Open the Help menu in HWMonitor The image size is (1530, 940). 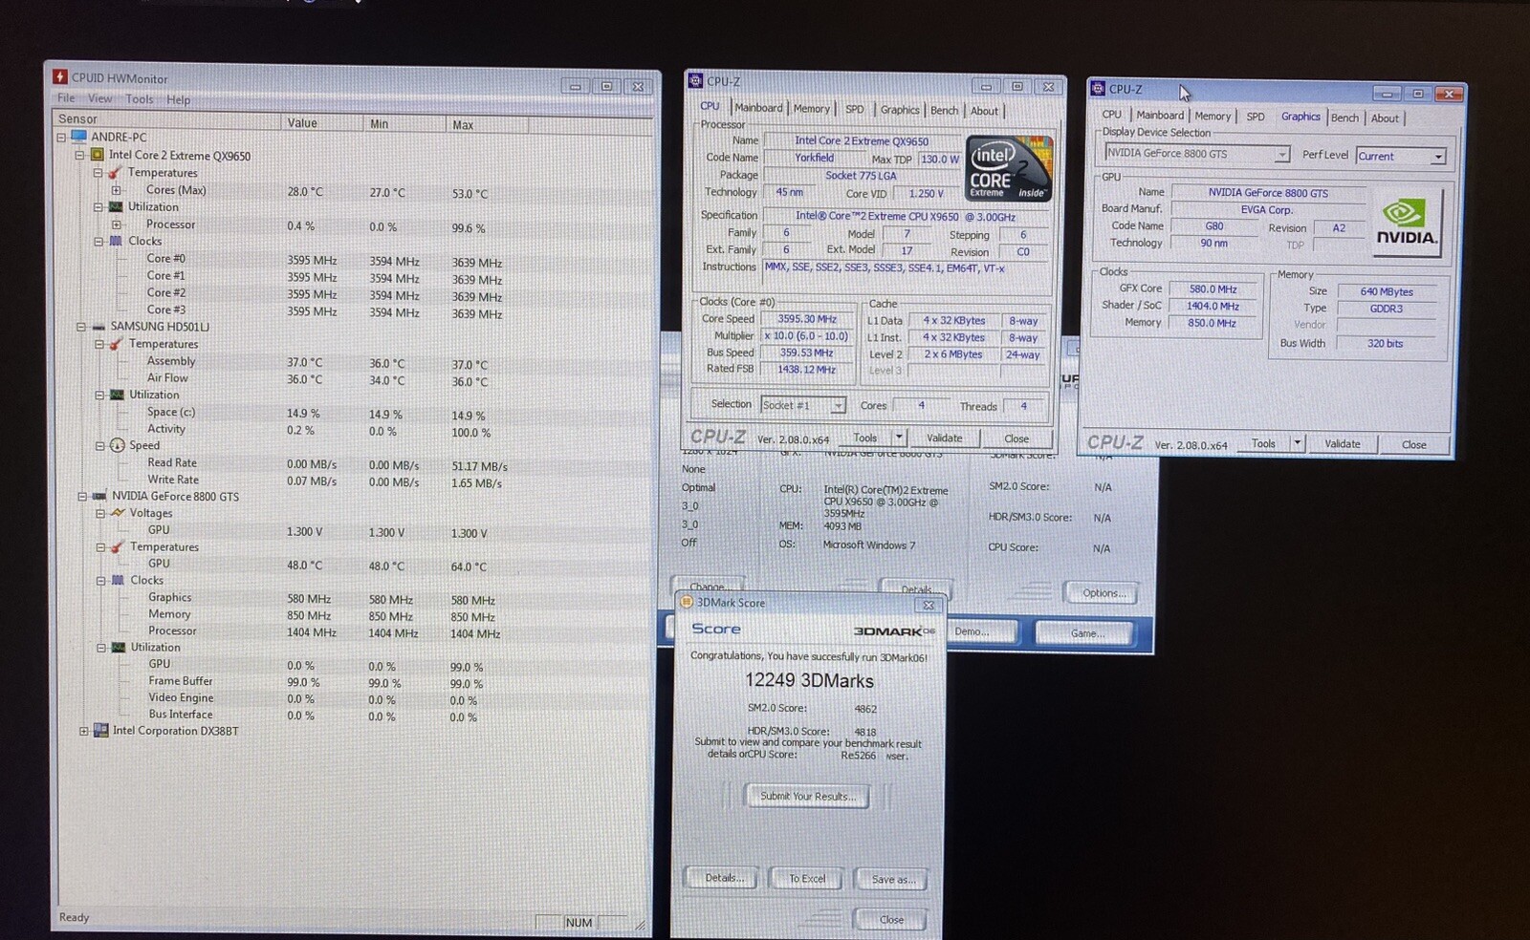pos(179,99)
